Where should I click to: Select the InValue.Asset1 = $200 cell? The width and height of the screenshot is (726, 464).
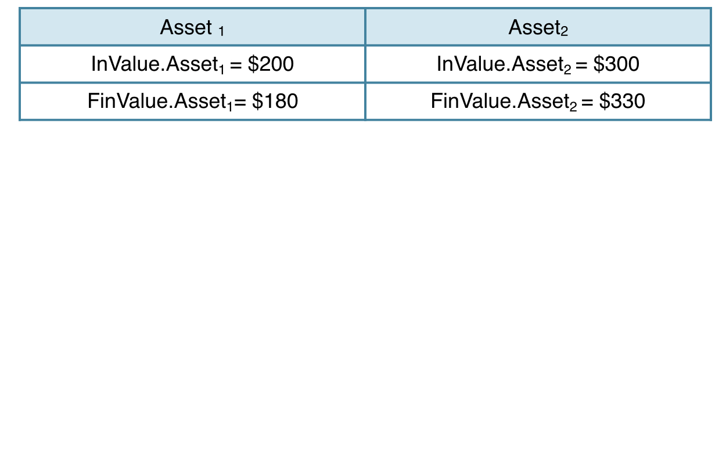click(192, 64)
